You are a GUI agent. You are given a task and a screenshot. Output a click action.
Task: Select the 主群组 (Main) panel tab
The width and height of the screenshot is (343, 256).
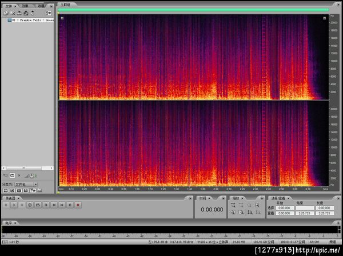click(65, 5)
